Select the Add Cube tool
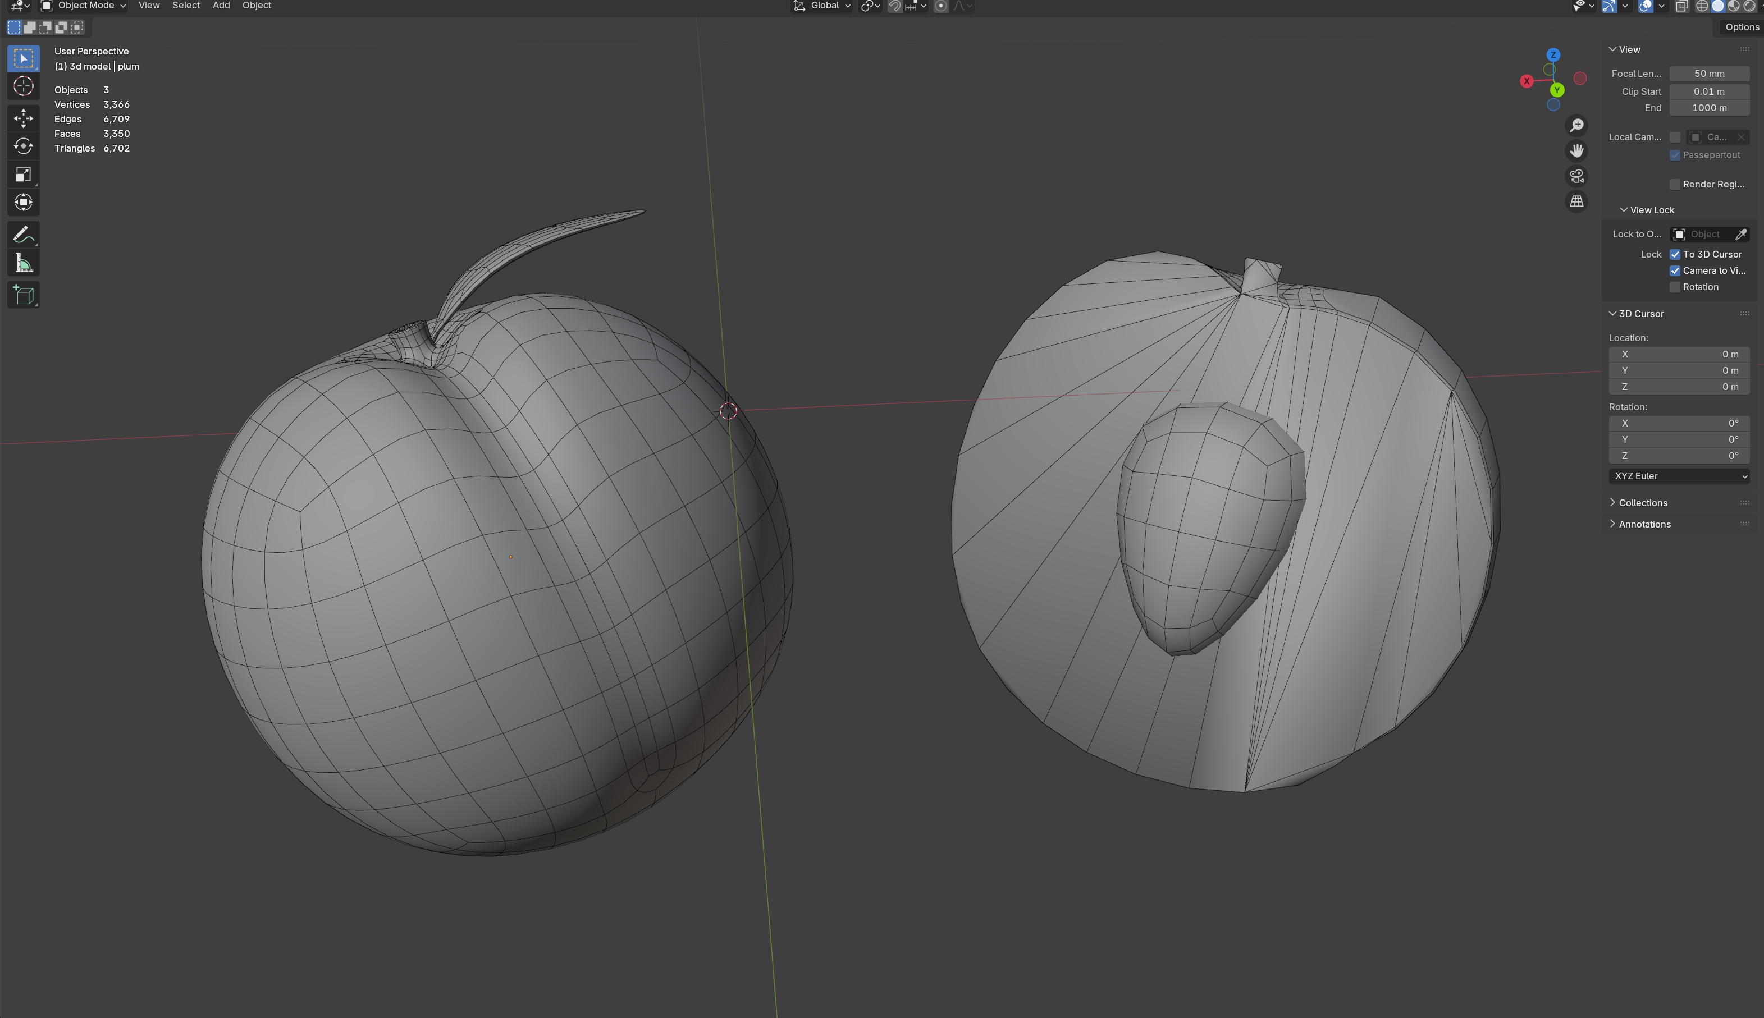 (23, 295)
